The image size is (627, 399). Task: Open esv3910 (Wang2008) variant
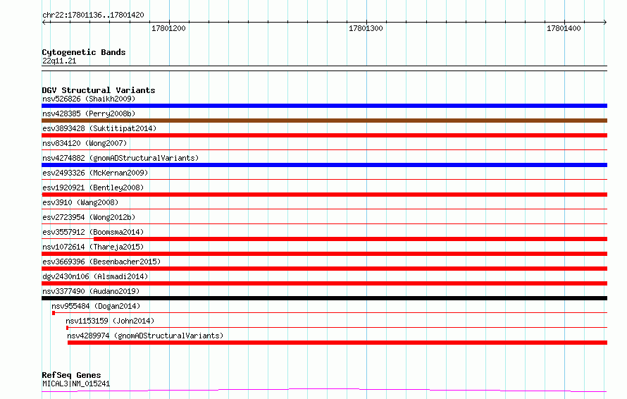coord(80,202)
